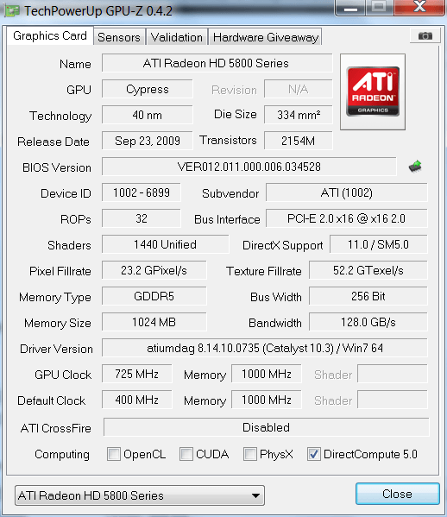
Task: Click the camera screenshot icon
Action: pyautogui.click(x=425, y=35)
